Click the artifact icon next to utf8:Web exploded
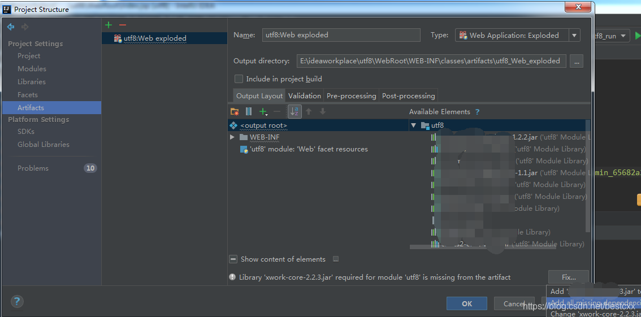This screenshot has height=317, width=641. pyautogui.click(x=118, y=38)
